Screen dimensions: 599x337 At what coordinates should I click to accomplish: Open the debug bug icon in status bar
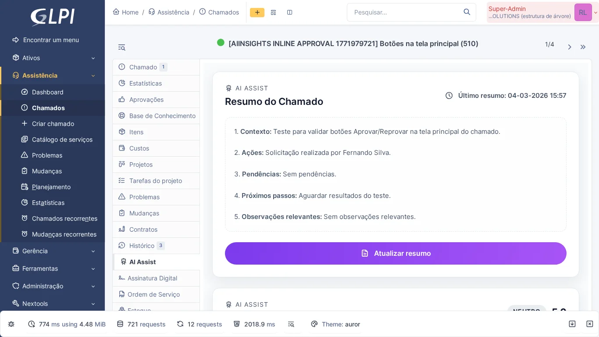point(11,324)
